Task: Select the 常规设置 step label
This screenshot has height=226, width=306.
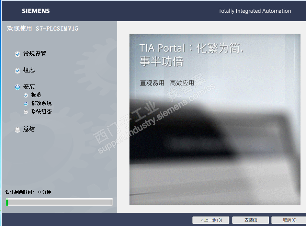Action: [x=35, y=54]
